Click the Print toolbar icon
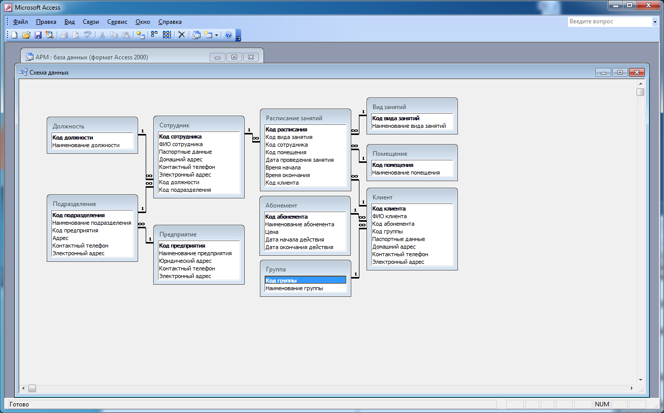The height and width of the screenshot is (413, 664). 64,35
